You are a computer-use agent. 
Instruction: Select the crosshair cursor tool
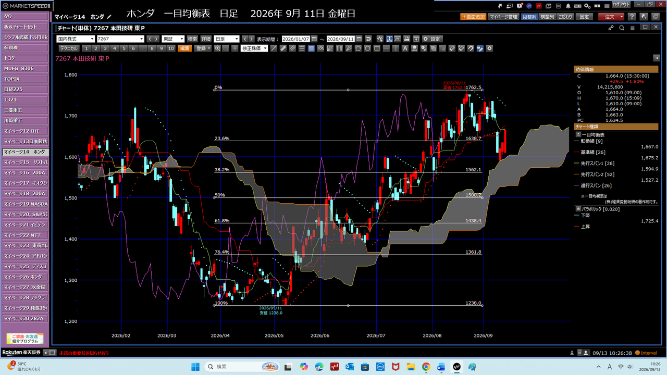click(235, 48)
